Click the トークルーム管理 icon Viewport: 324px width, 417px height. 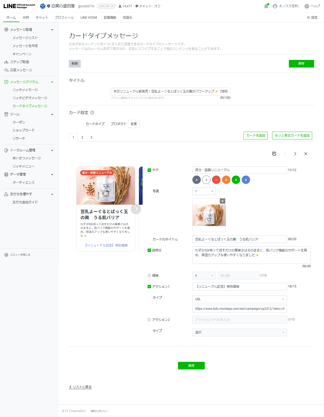(x=6, y=150)
